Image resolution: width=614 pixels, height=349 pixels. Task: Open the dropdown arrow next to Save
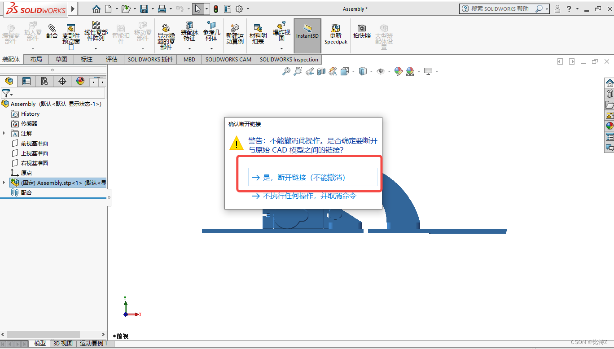pyautogui.click(x=153, y=9)
